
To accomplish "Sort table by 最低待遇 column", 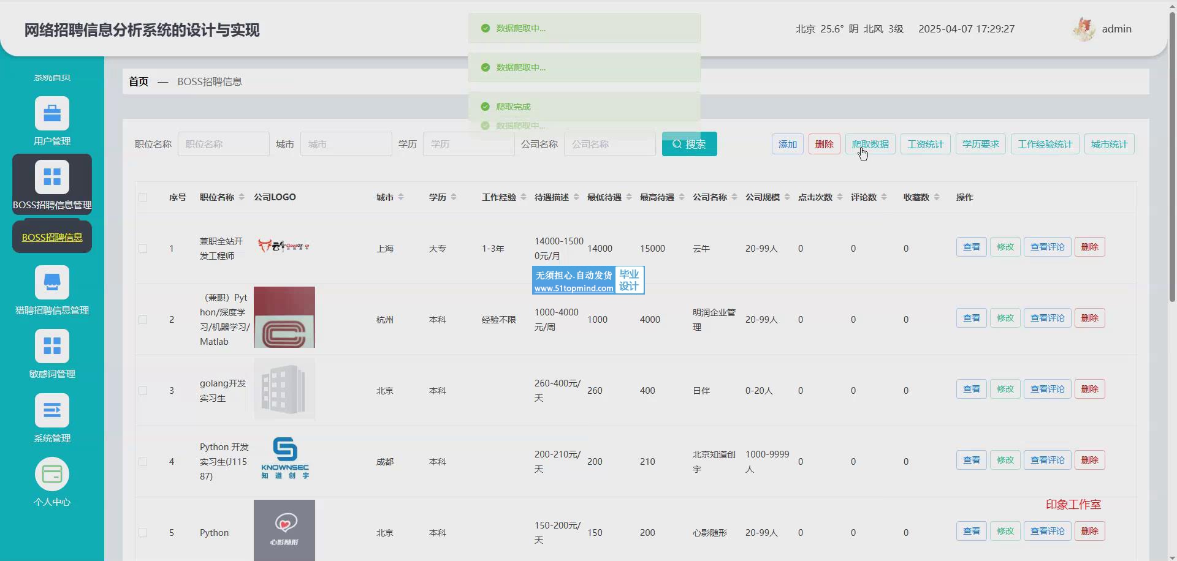I will click(x=629, y=197).
